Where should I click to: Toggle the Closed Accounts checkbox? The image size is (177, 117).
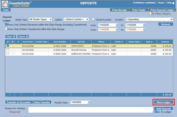click(x=93, y=19)
